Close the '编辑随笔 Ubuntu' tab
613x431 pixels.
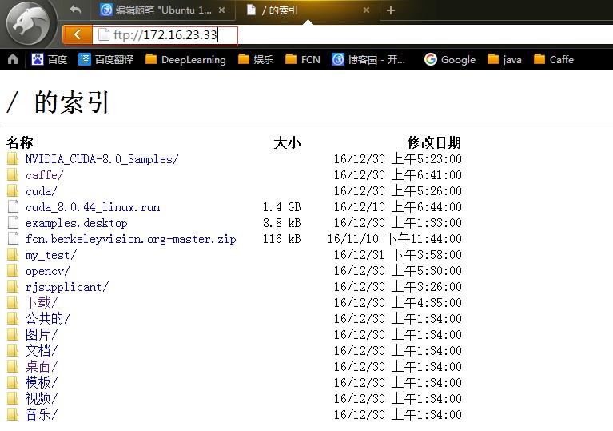[x=221, y=10]
